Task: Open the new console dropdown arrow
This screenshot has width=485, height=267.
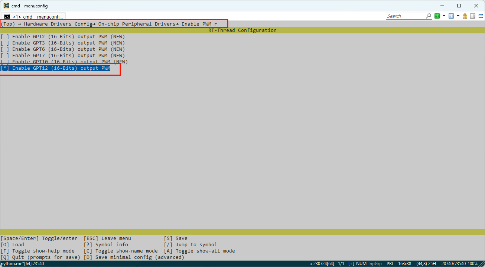Action: point(444,16)
